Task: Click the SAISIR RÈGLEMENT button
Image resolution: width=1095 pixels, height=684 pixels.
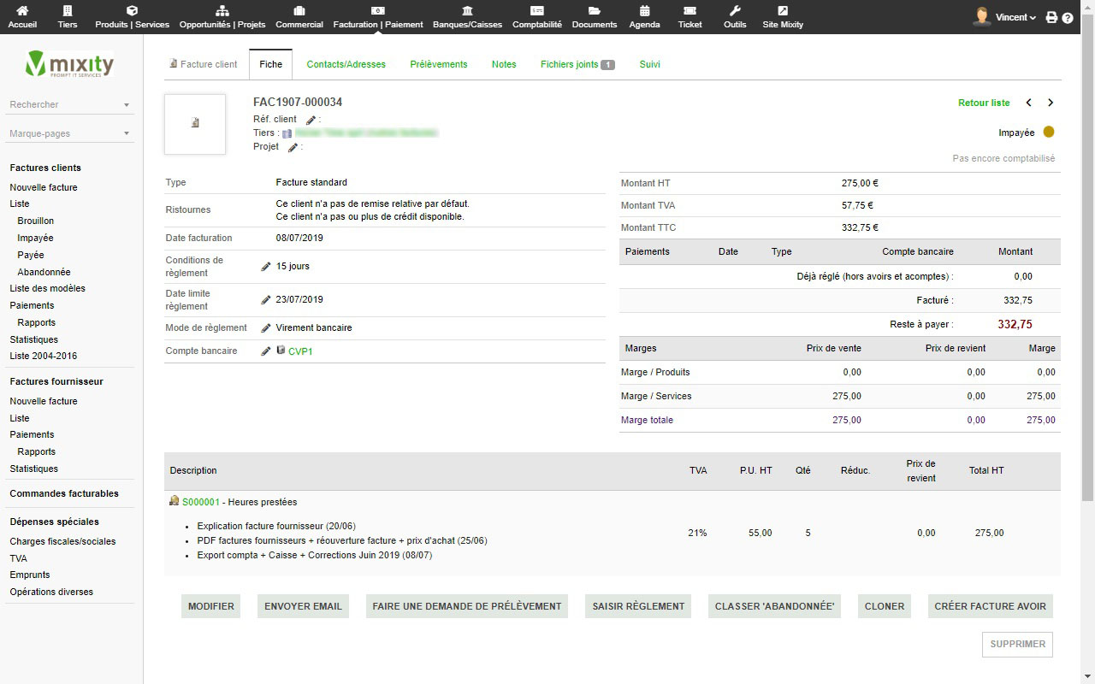Action: pos(638,606)
